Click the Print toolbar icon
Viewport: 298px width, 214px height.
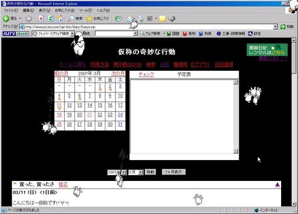click(x=141, y=19)
